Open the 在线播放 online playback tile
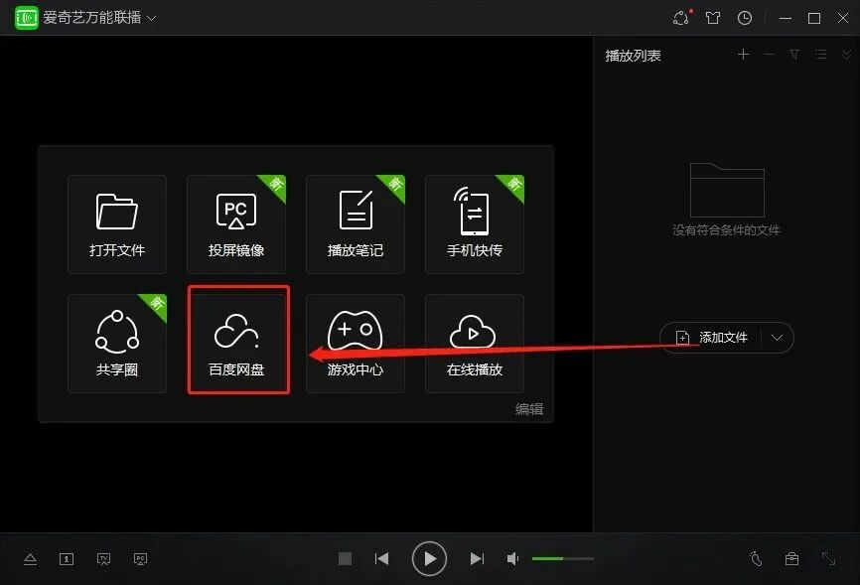The height and width of the screenshot is (585, 860). pos(475,344)
